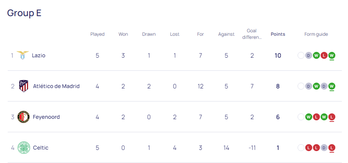
Task: Click Feyenoord's first win form icon
Action: click(x=308, y=117)
